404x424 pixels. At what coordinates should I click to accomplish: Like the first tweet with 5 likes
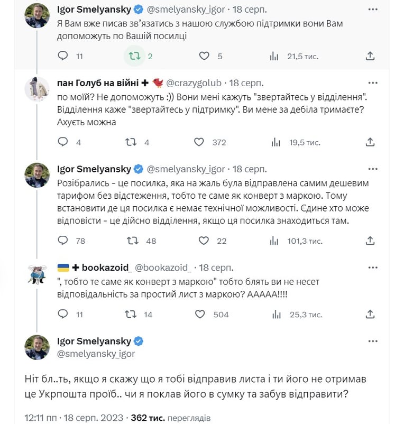coord(204,56)
